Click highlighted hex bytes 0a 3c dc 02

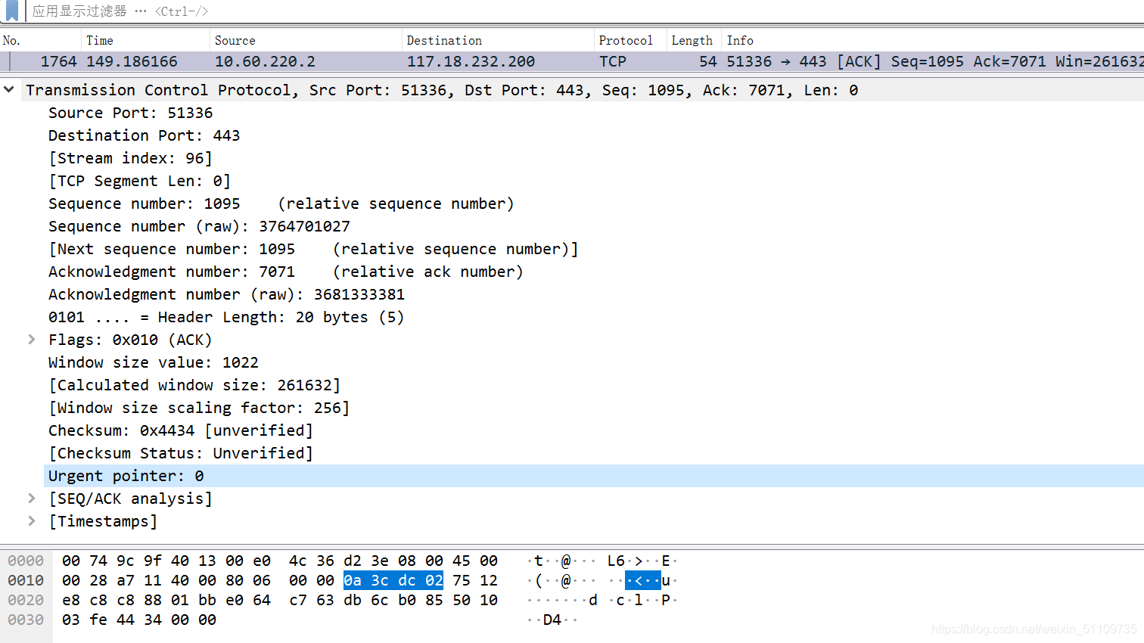coord(393,580)
